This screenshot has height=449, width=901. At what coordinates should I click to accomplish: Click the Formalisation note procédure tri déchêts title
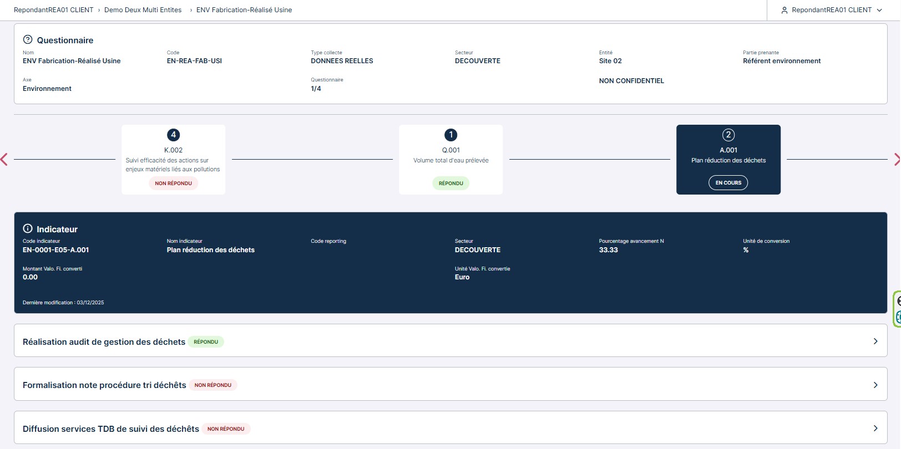pyautogui.click(x=104, y=385)
